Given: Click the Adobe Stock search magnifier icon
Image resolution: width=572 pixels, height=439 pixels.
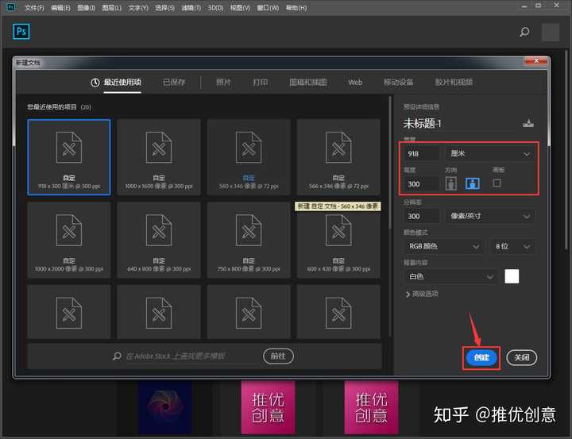Looking at the screenshot, I should coord(117,356).
